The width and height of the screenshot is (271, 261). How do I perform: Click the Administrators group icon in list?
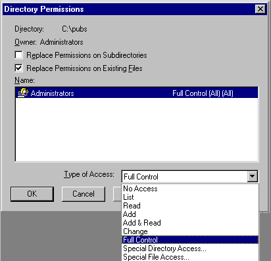(23, 93)
